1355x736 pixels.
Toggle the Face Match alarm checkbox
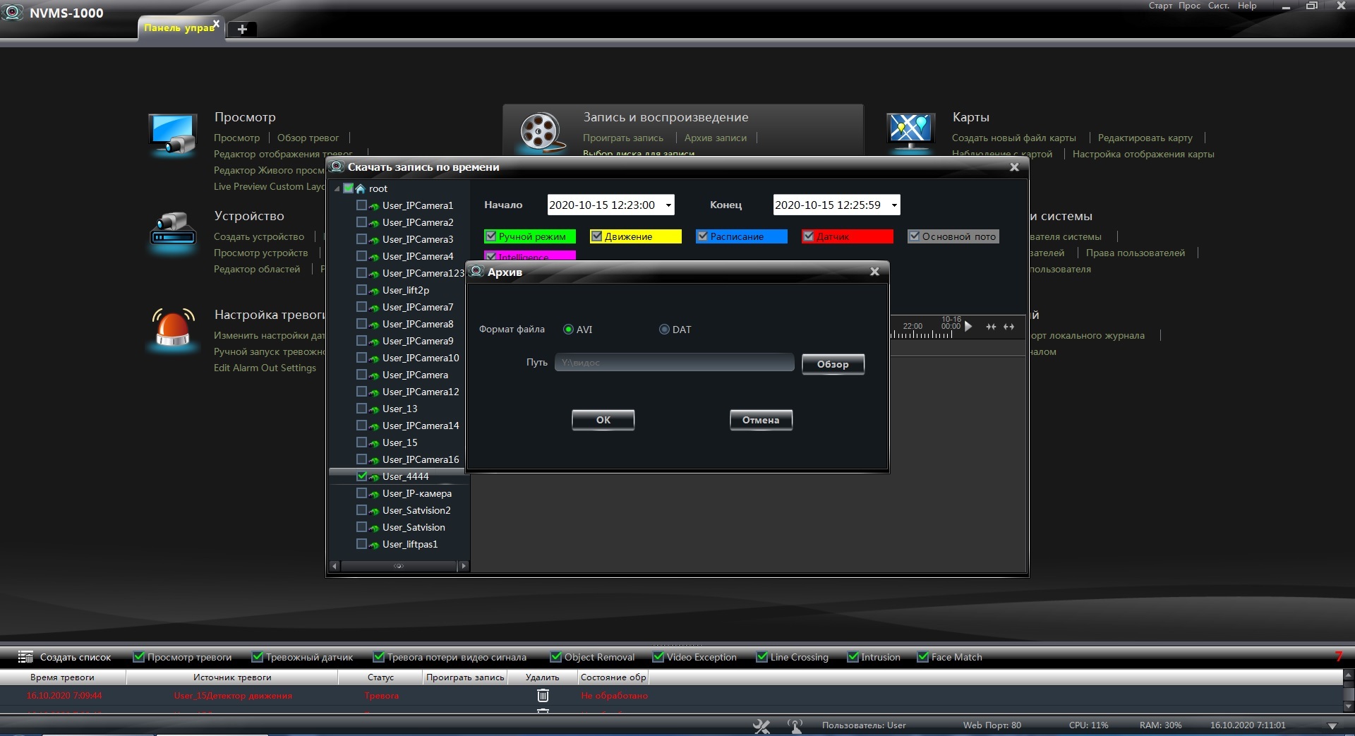922,657
